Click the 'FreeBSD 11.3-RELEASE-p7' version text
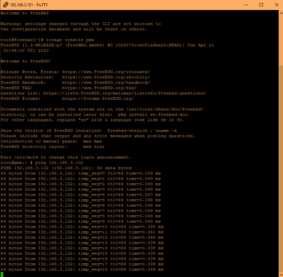 point(31,45)
